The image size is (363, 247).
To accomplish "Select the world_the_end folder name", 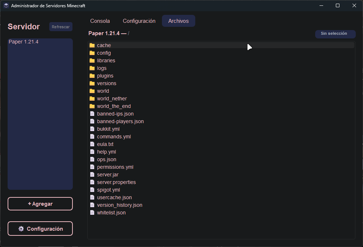I will click(114, 106).
